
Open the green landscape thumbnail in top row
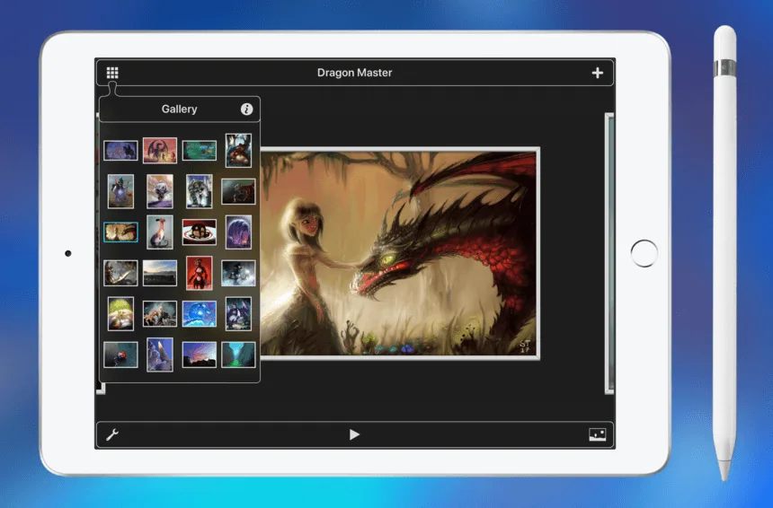point(200,151)
